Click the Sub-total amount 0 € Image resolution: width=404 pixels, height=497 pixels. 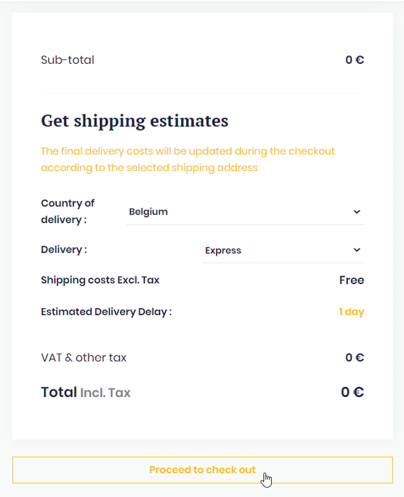point(354,60)
